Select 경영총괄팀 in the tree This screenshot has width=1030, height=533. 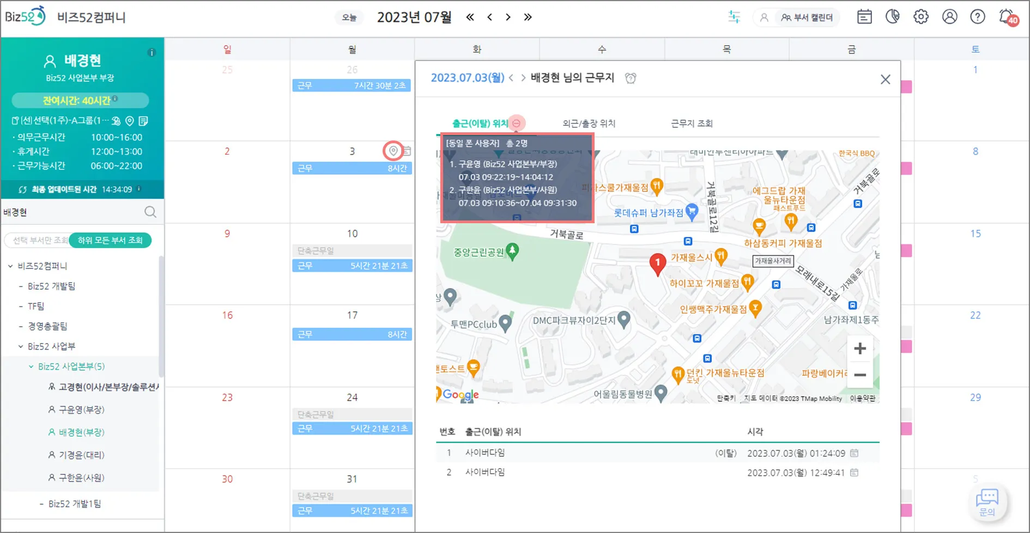[x=47, y=326]
